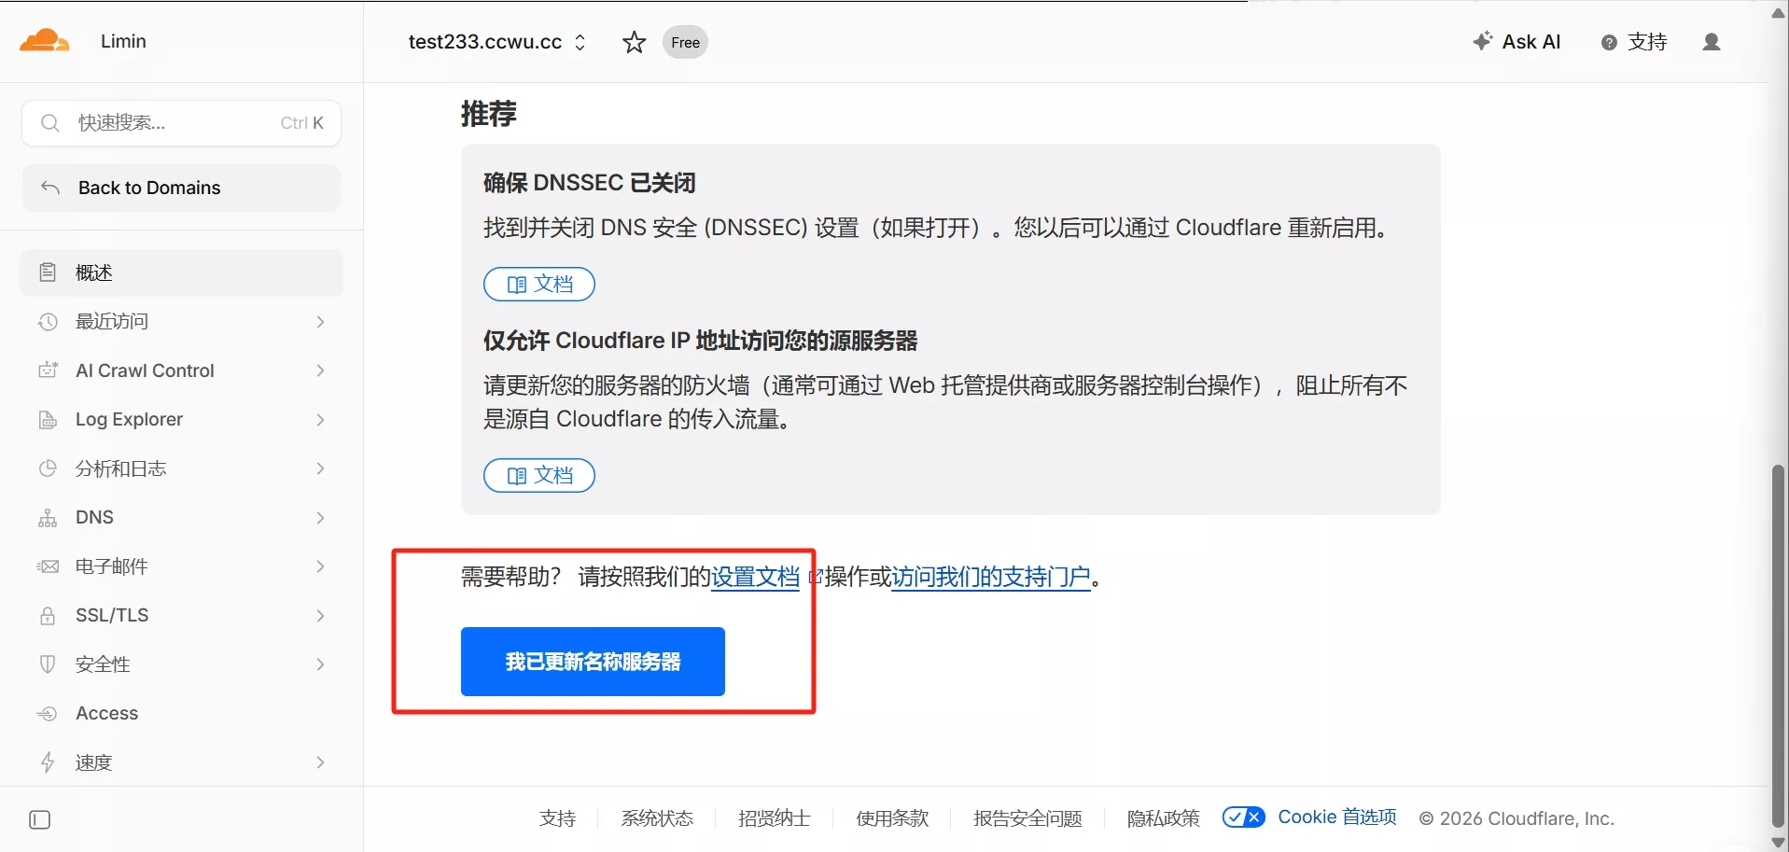Select the 概述 menu item
The width and height of the screenshot is (1789, 852).
[181, 272]
